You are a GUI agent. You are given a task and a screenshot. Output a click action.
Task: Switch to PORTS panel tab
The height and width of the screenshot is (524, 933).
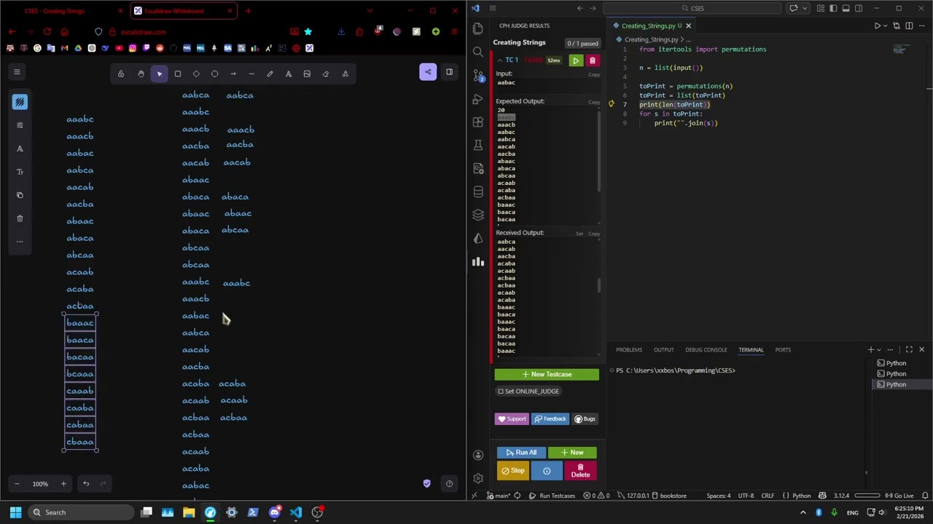pyautogui.click(x=783, y=350)
